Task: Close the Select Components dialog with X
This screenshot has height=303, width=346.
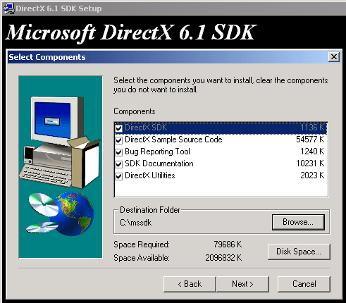Action: (x=334, y=57)
